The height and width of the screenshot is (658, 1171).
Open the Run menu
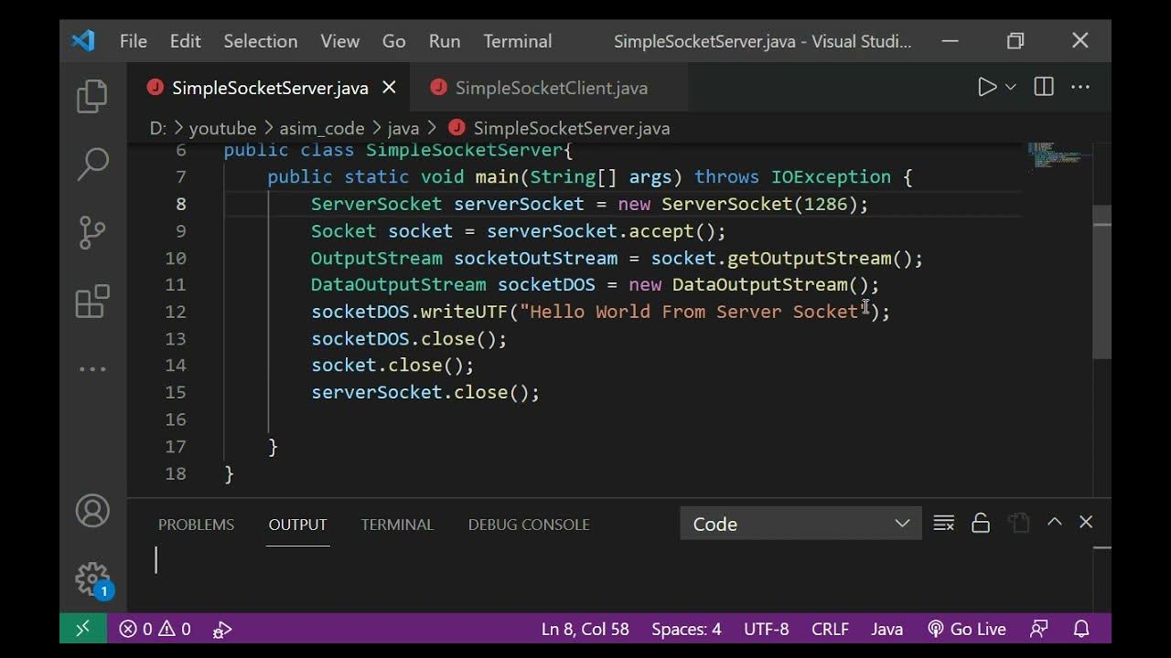[445, 41]
